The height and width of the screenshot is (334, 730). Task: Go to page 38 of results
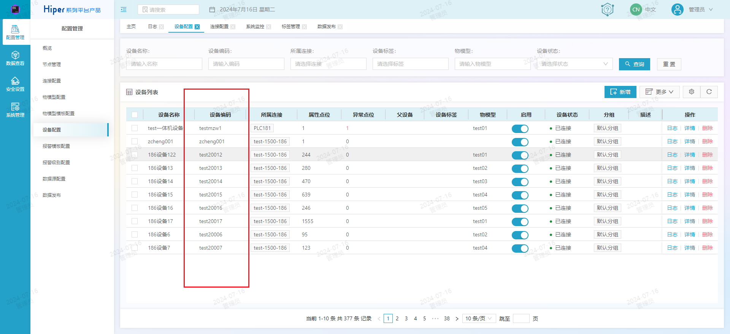tap(447, 318)
